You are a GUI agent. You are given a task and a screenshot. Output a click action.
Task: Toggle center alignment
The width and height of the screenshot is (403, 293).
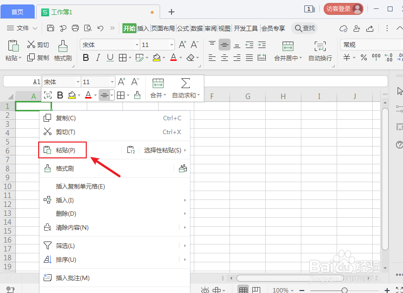[225, 58]
